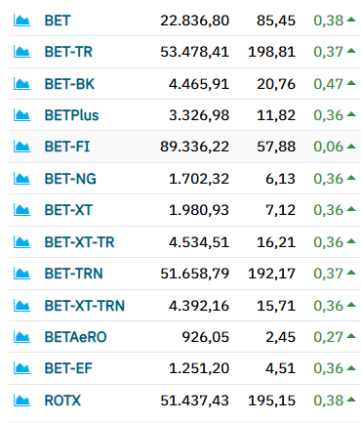Click the chart icon for BET-FI
The width and height of the screenshot is (362, 423).
point(21,147)
